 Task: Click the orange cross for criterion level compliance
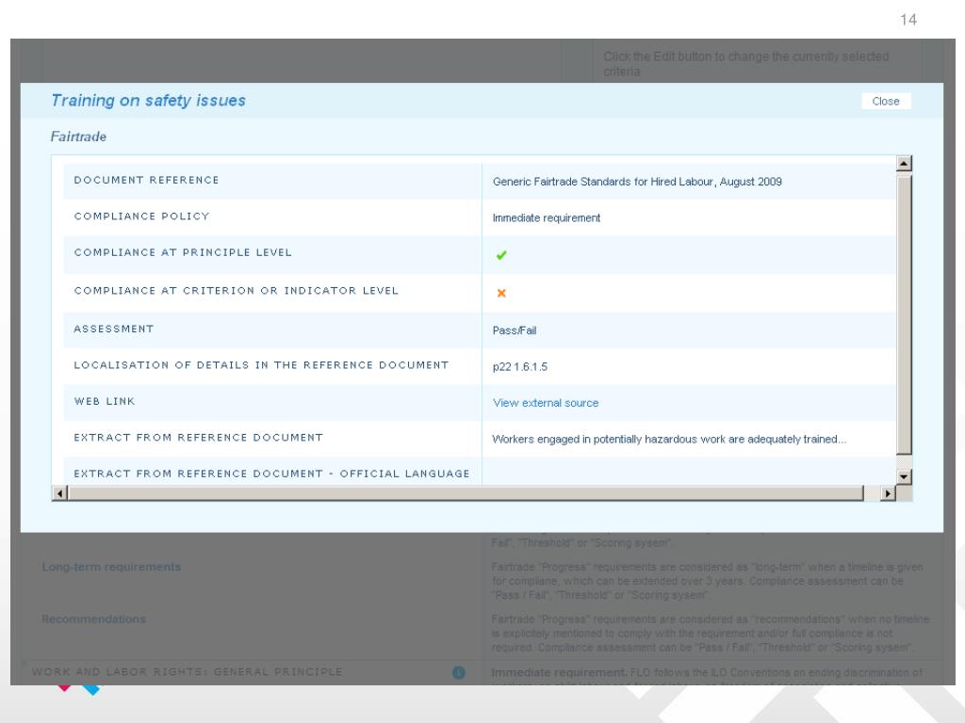[x=501, y=294]
